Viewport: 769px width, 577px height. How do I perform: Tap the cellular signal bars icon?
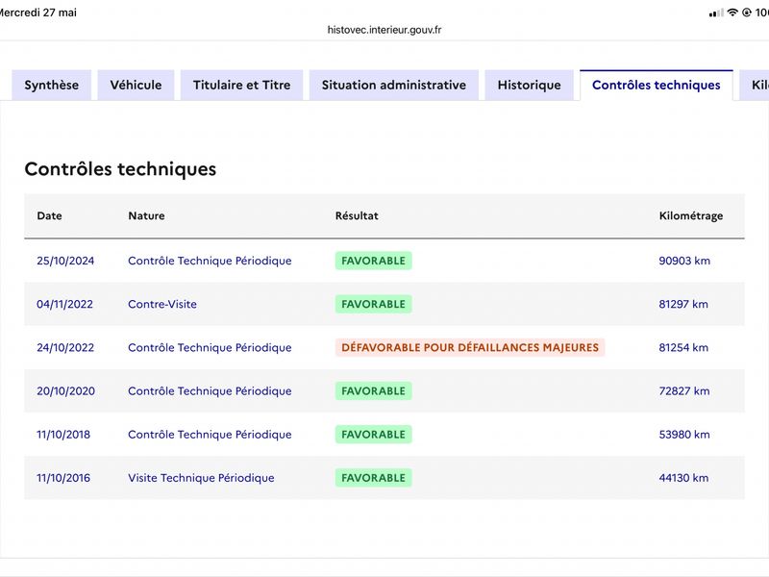coord(716,13)
